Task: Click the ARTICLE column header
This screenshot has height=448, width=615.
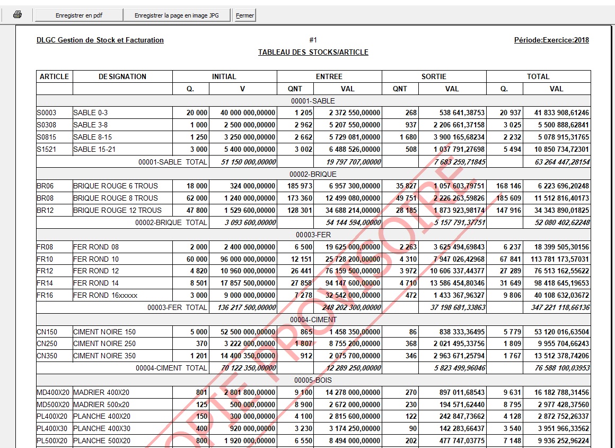Action: 54,76
